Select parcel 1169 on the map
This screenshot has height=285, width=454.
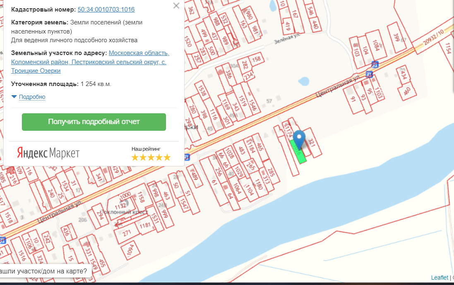(x=226, y=104)
